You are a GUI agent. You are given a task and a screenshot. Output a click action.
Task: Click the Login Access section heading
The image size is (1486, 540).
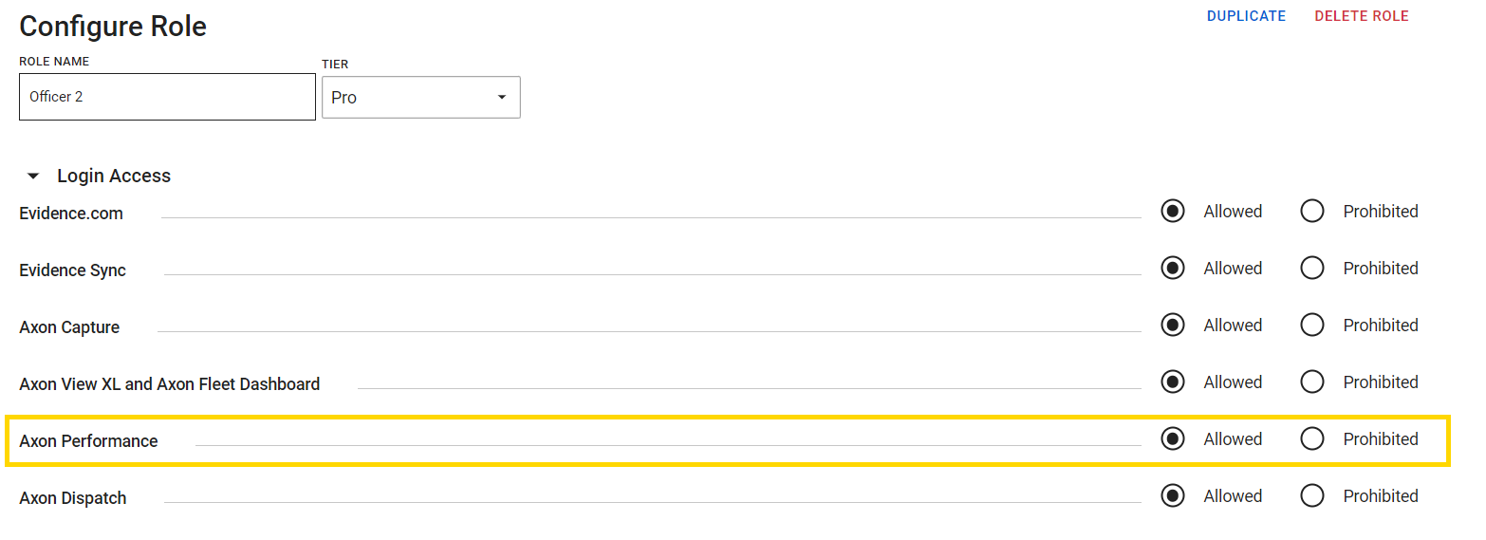click(x=114, y=177)
